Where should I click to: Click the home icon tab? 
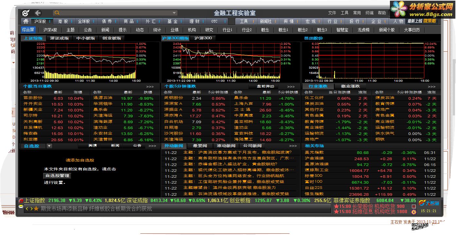click(26, 21)
